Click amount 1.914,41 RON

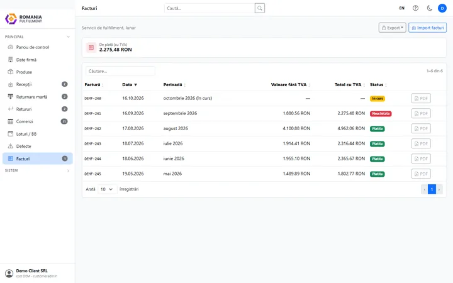click(x=296, y=143)
